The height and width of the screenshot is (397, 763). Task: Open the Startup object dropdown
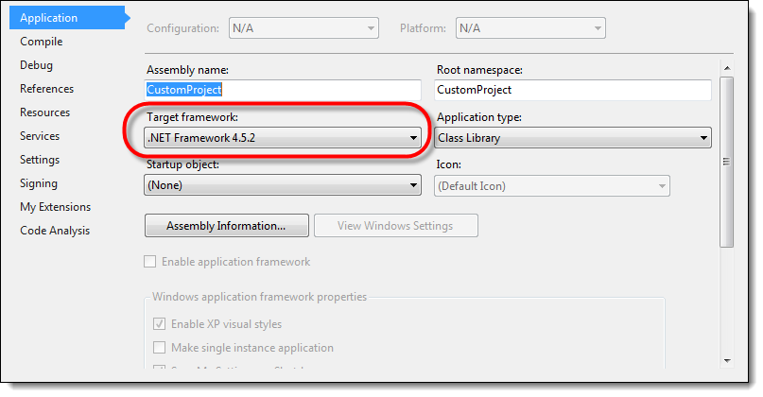click(x=283, y=185)
